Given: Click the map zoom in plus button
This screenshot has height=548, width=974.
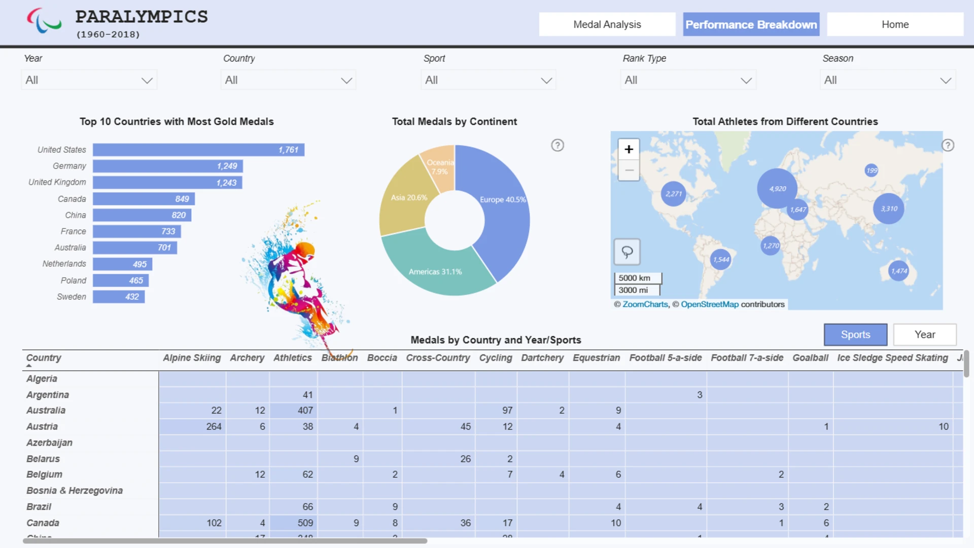Looking at the screenshot, I should pos(629,149).
